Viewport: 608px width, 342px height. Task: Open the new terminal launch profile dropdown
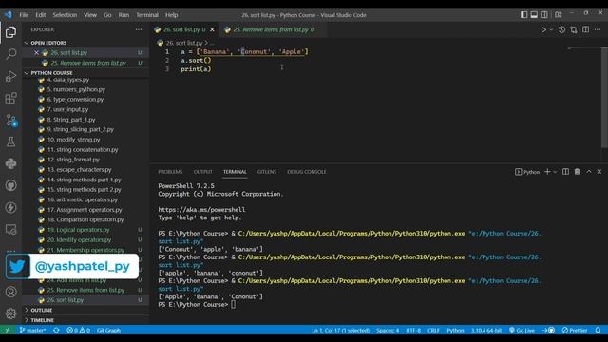(555, 171)
